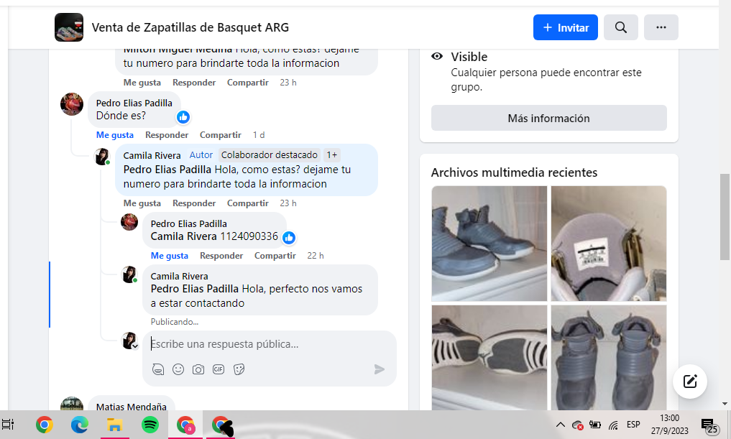Open the emoji picker in reply box
The height and width of the screenshot is (439, 731).
[178, 369]
